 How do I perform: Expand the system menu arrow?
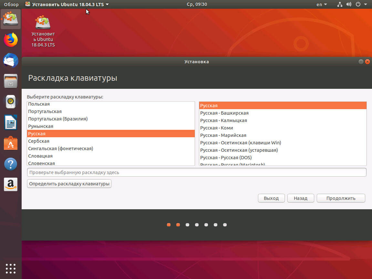(366, 4)
